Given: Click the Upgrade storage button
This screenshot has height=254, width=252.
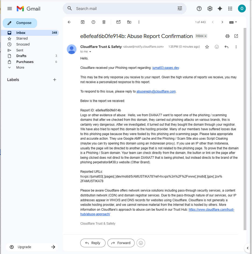Looking at the screenshot, I should tap(32, 247).
